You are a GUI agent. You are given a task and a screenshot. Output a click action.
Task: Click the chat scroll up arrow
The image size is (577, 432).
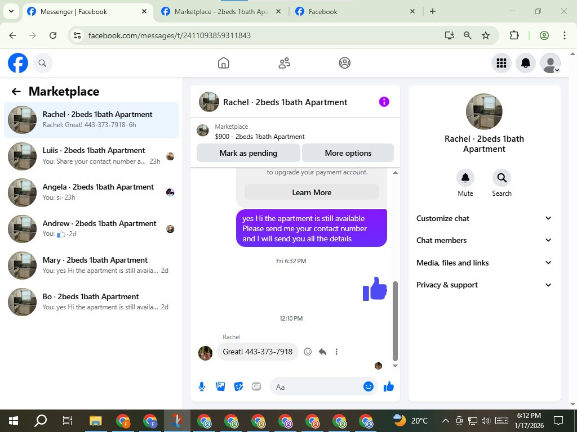tap(395, 173)
